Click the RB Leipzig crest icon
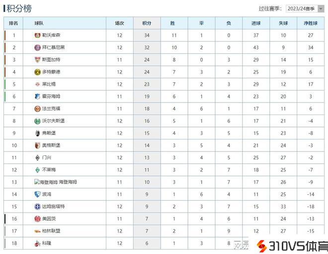Screen dimensions: 328x254 click(x=37, y=84)
